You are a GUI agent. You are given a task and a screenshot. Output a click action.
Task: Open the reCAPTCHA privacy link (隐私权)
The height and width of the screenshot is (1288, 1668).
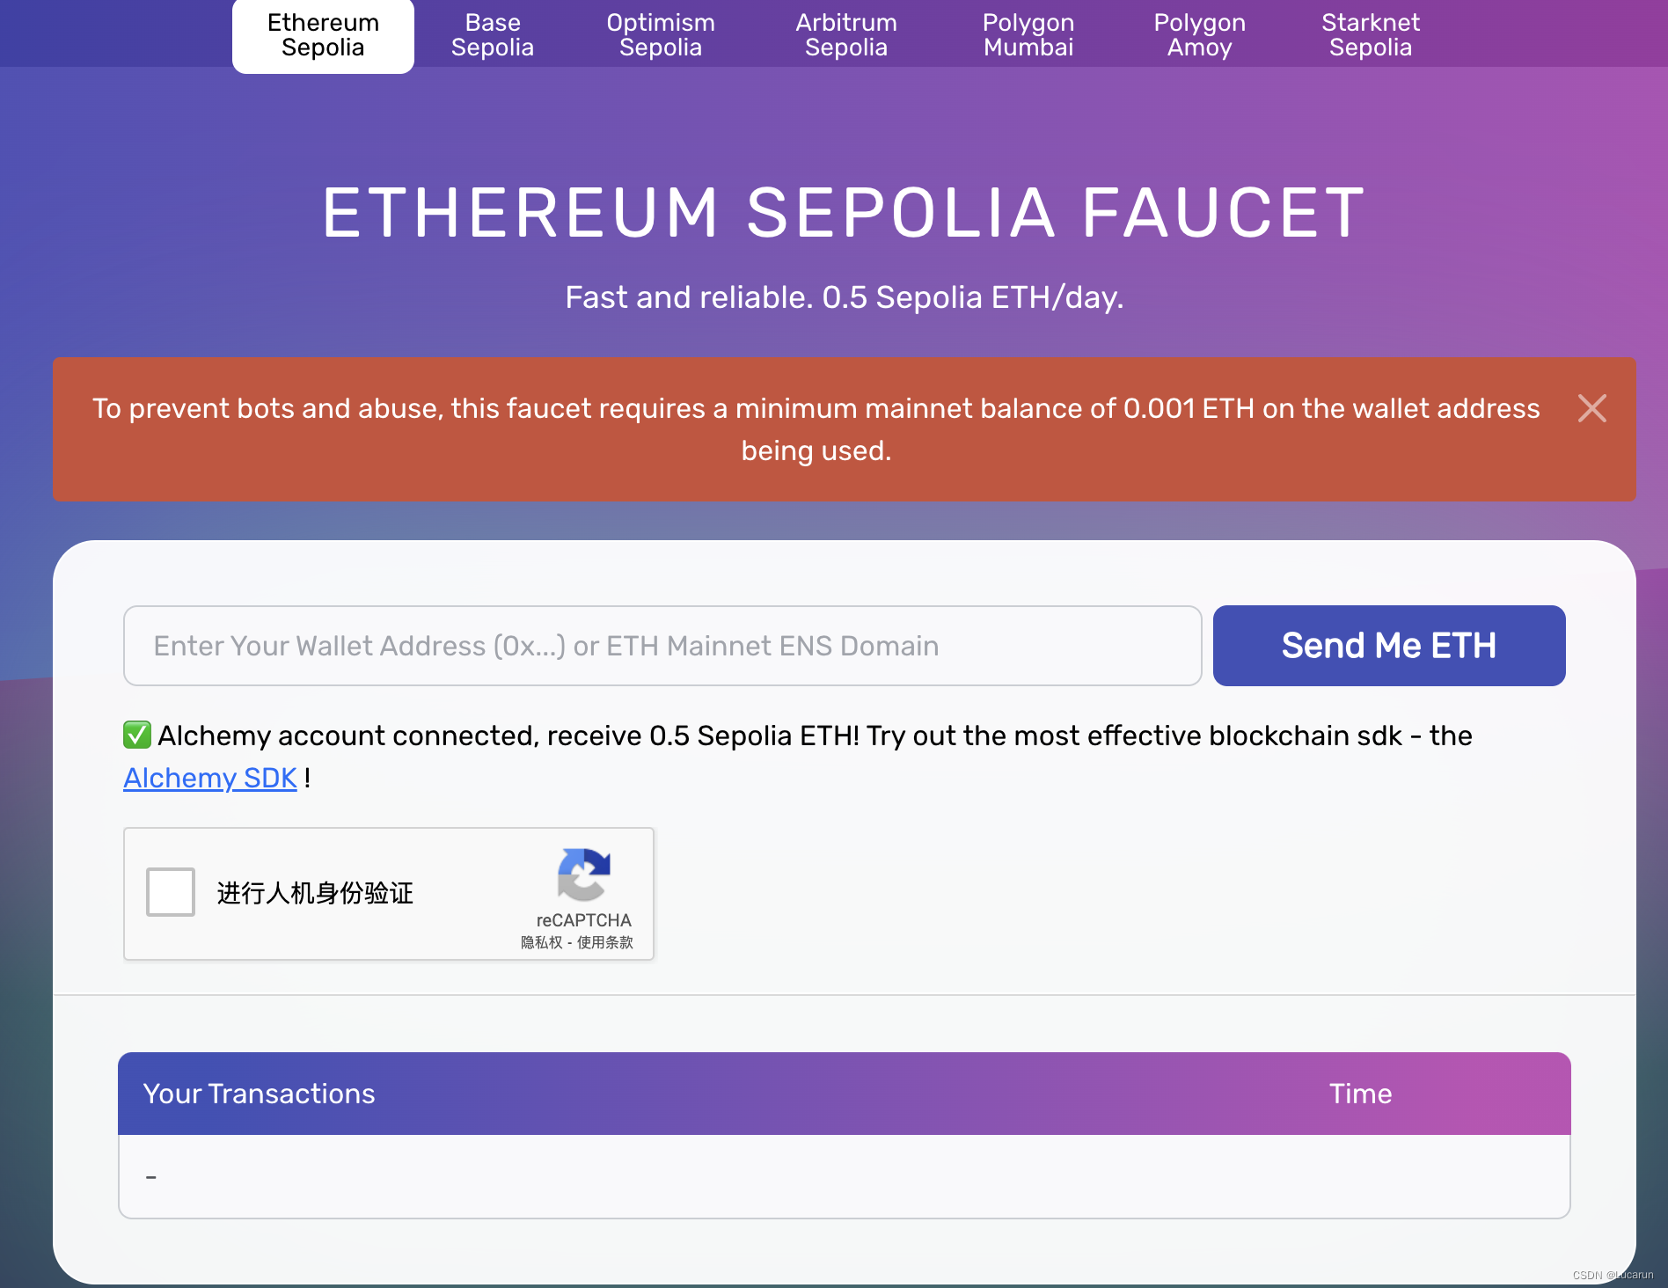point(541,942)
